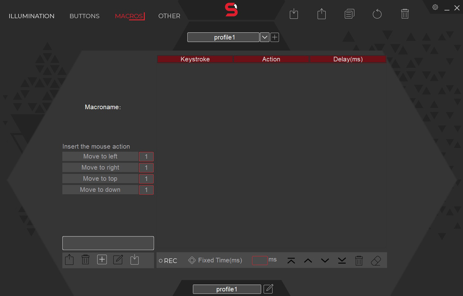Click the add profile plus button
Viewport: 463px width, 296px height.
[274, 37]
